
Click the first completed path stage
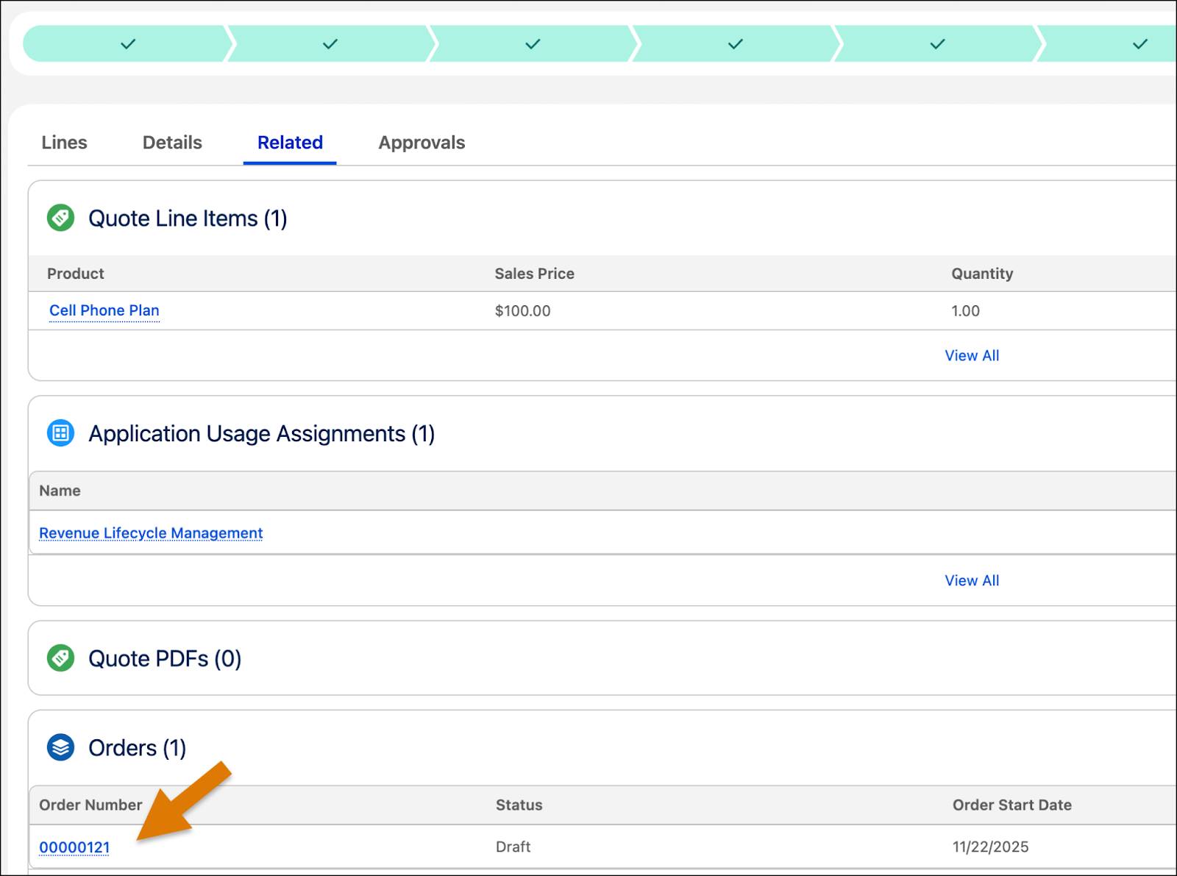127,44
